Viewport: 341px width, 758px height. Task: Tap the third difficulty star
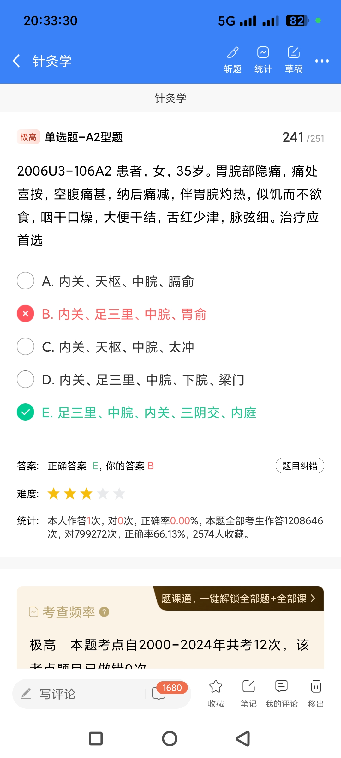86,494
